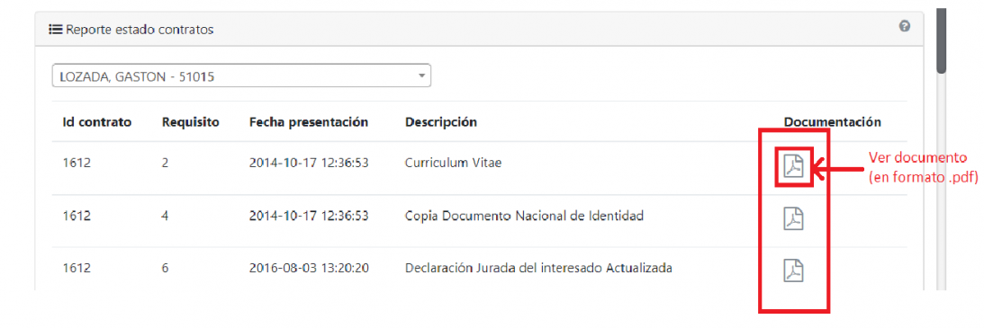Open the Curriculum Vitae PDF document
The image size is (984, 328).
click(794, 166)
